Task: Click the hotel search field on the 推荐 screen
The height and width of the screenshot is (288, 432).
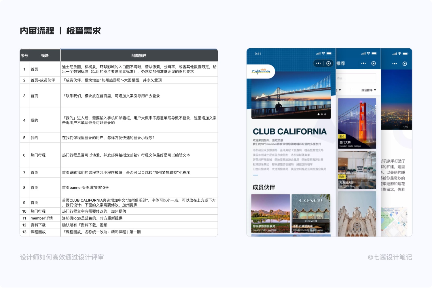Action: point(356,78)
